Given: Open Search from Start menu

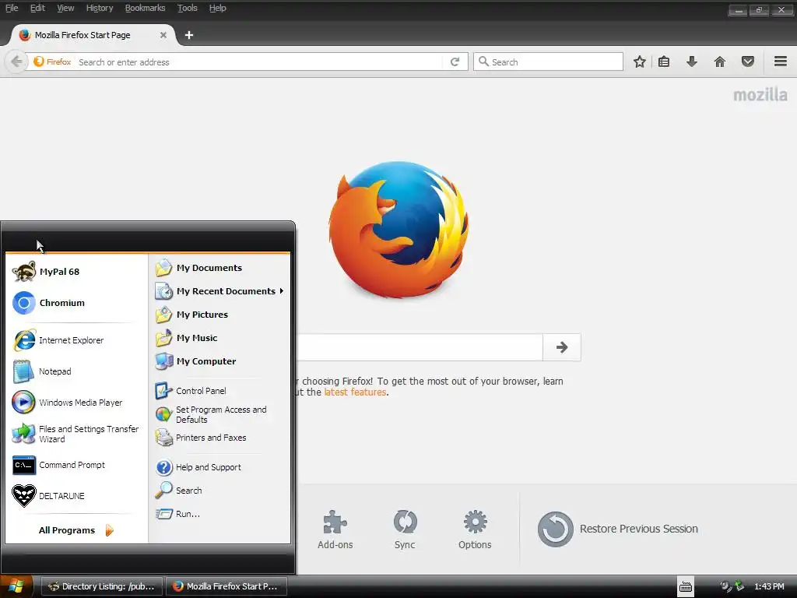Looking at the screenshot, I should click(219, 491).
